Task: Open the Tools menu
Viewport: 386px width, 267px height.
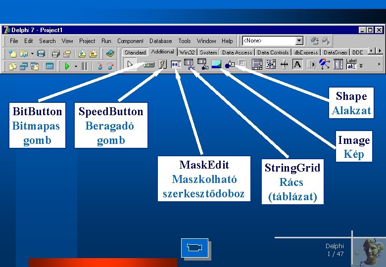Action: (185, 41)
